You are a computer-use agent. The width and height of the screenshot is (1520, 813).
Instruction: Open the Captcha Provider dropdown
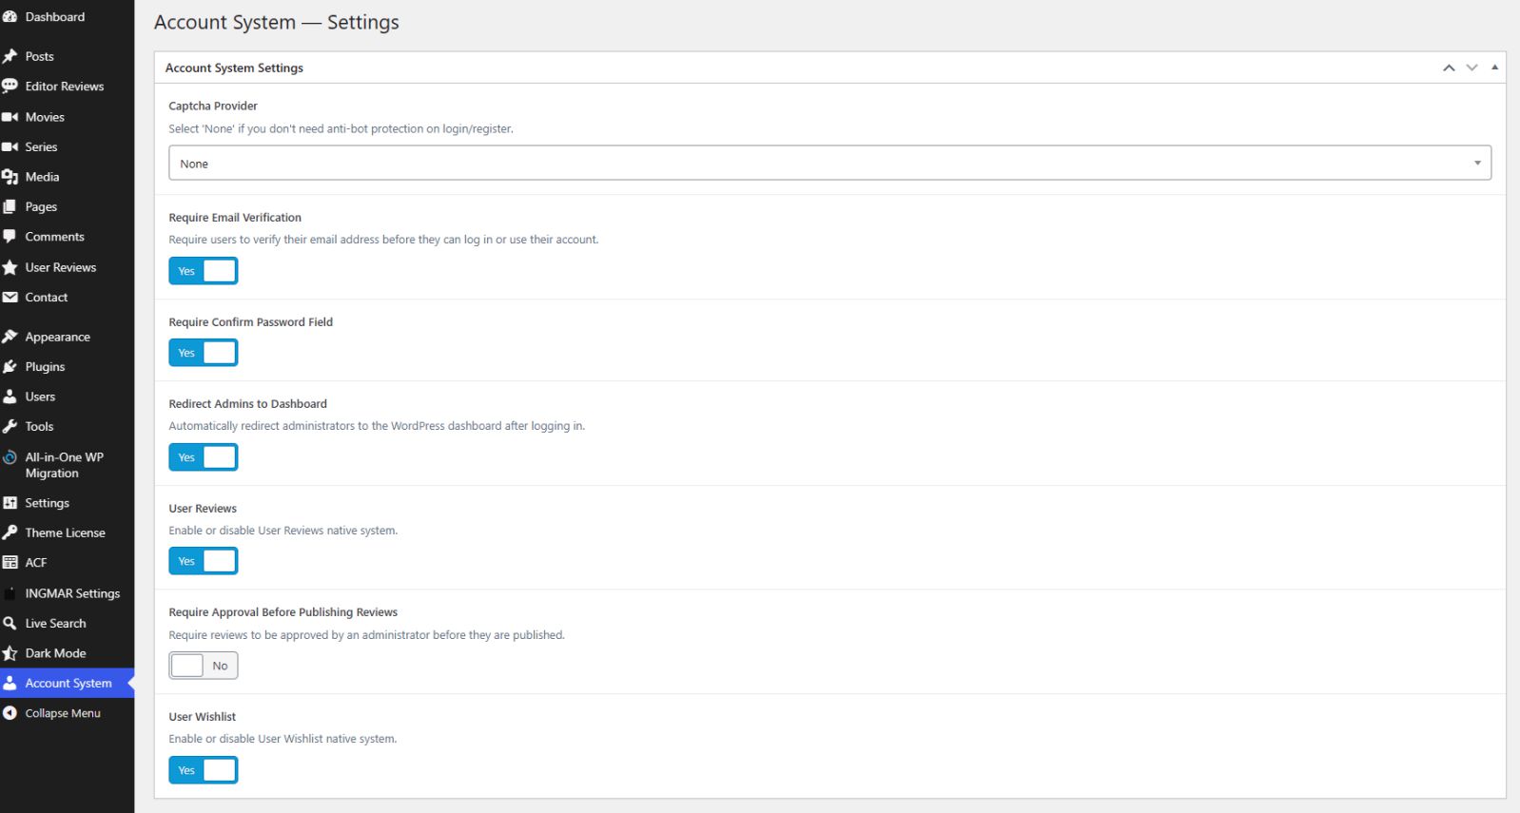[x=829, y=163]
